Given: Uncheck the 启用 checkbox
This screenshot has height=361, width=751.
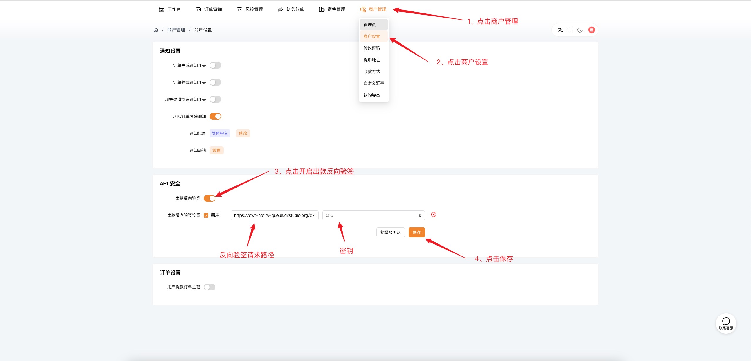Looking at the screenshot, I should coord(206,215).
